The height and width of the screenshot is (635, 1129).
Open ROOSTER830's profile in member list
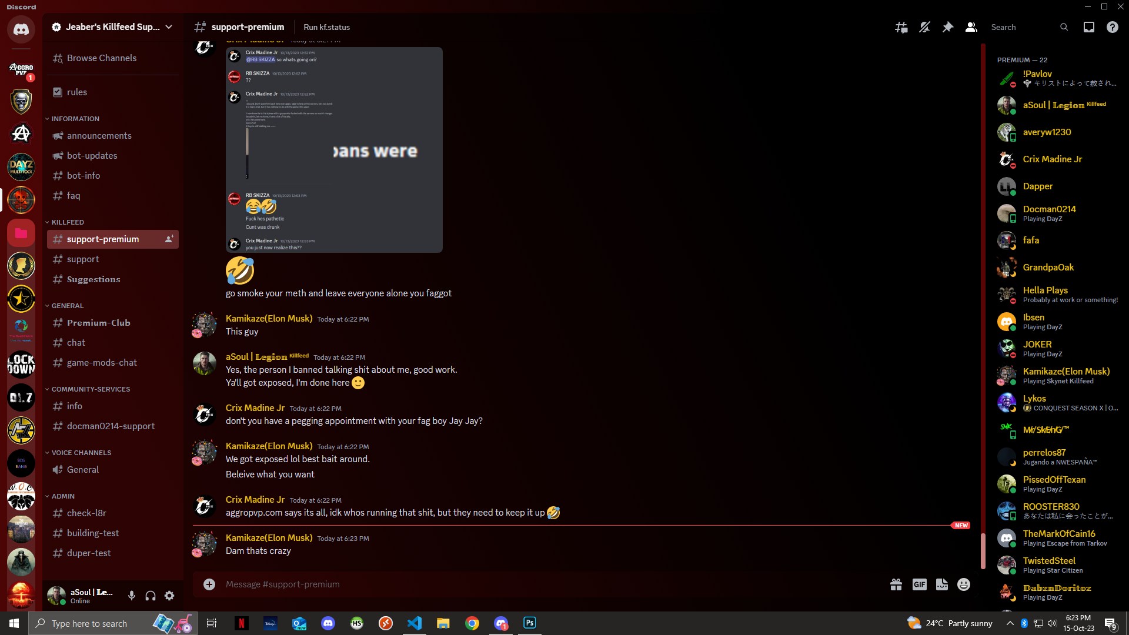pyautogui.click(x=1058, y=511)
